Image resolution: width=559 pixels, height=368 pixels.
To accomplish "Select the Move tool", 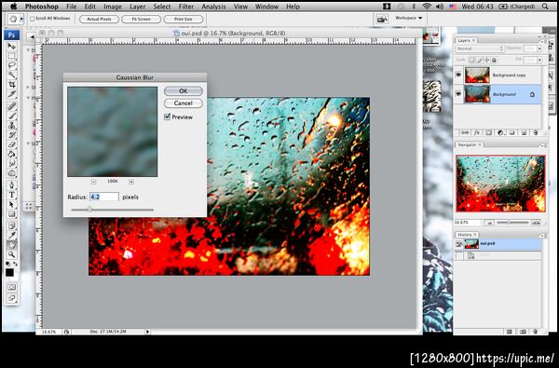I will (11, 47).
